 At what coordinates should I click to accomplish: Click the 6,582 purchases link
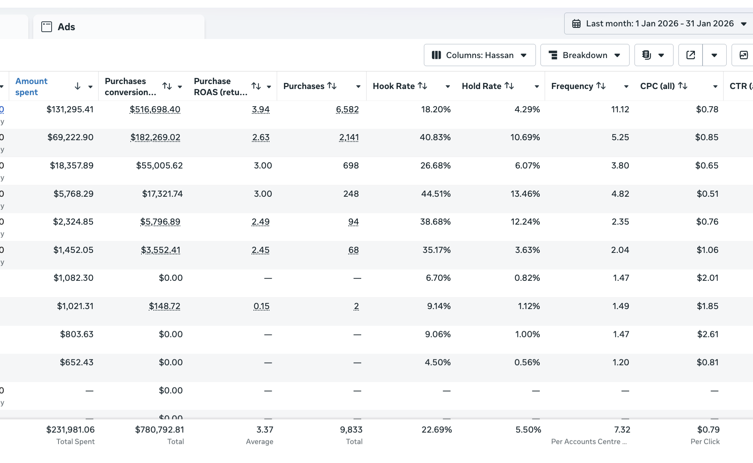click(x=347, y=110)
